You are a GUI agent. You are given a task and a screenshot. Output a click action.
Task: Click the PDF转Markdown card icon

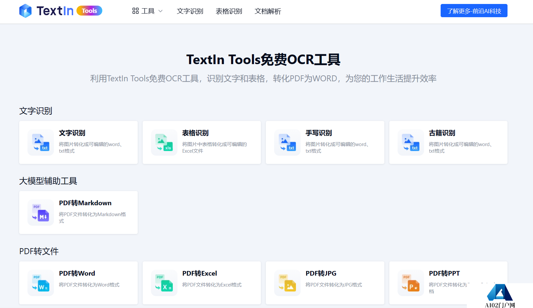click(41, 212)
